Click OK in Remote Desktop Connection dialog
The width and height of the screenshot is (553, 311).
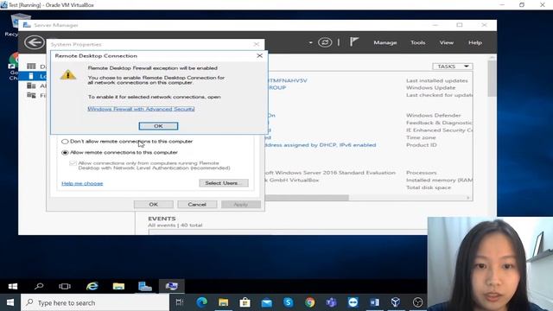point(158,126)
